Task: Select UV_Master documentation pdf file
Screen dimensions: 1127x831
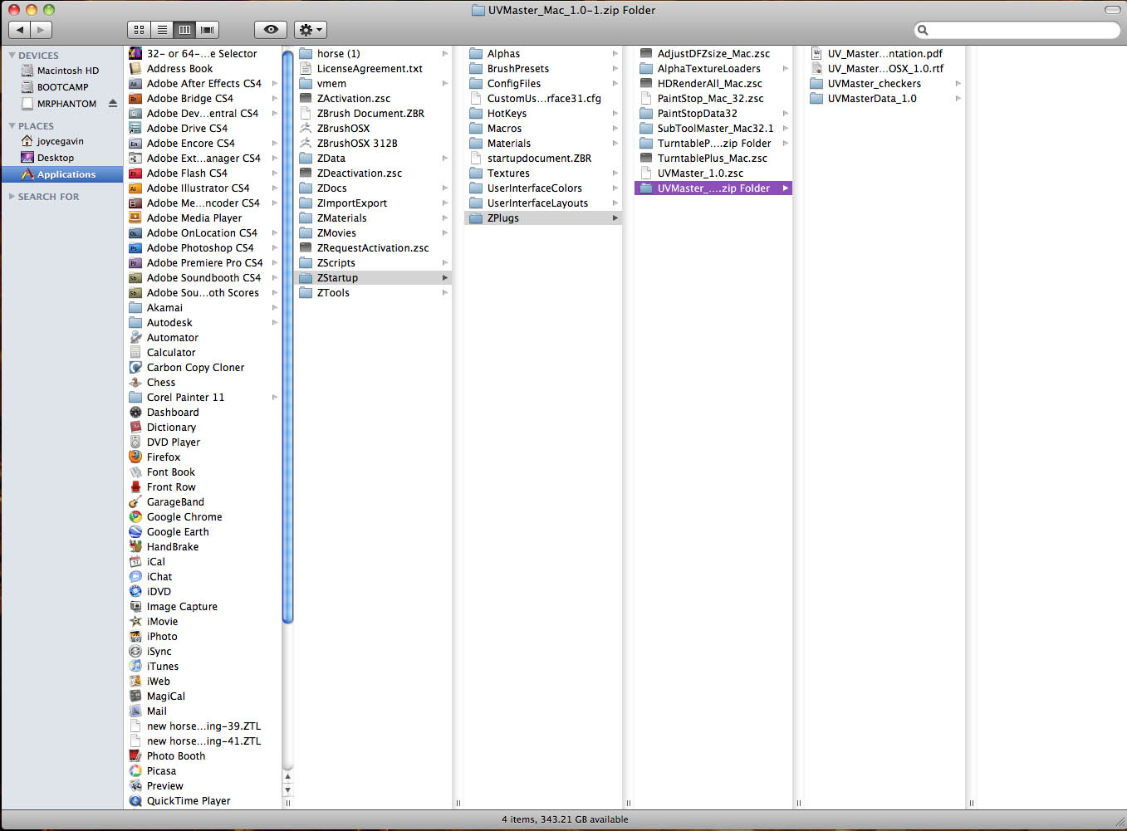Action: coord(884,54)
